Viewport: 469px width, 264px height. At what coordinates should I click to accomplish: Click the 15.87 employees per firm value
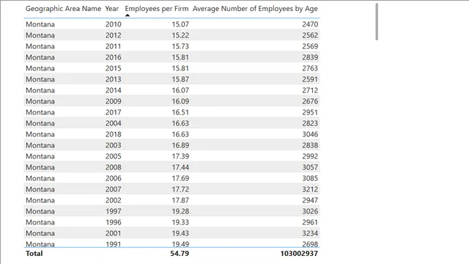[x=180, y=79]
